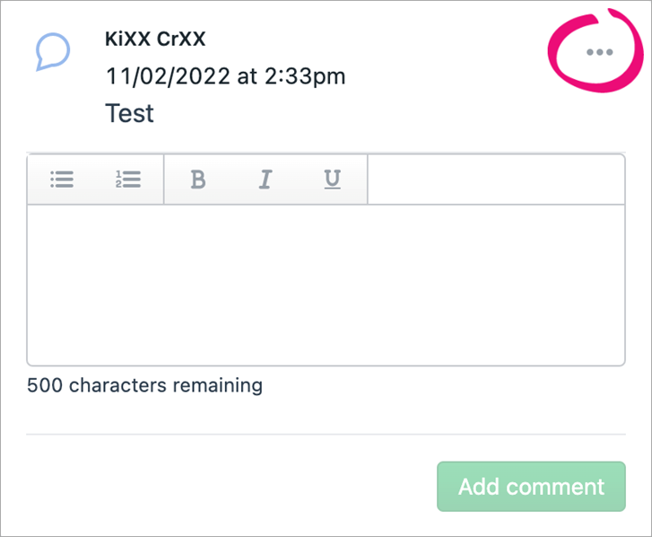Click the horizontal divider above Add comment
This screenshot has height=537, width=652.
click(x=326, y=435)
